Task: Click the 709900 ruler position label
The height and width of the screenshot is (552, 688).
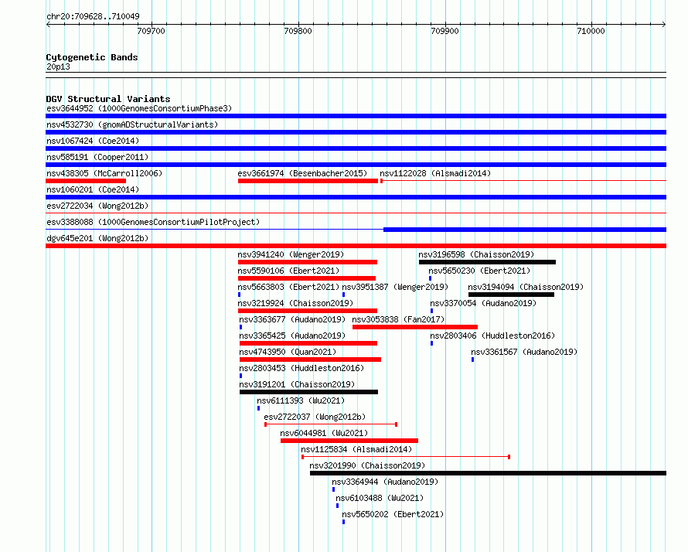Action: (x=444, y=31)
